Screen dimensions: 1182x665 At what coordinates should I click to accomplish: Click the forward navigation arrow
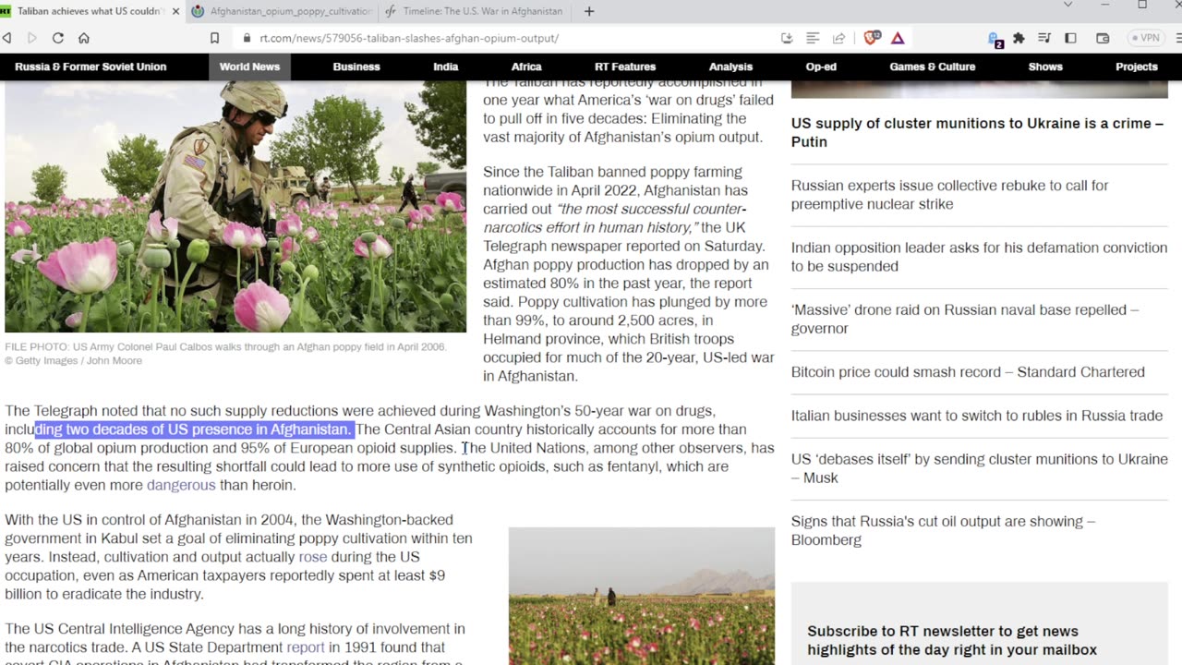point(32,38)
